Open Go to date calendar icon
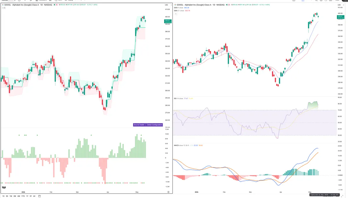348x198 pixels. [39, 196]
